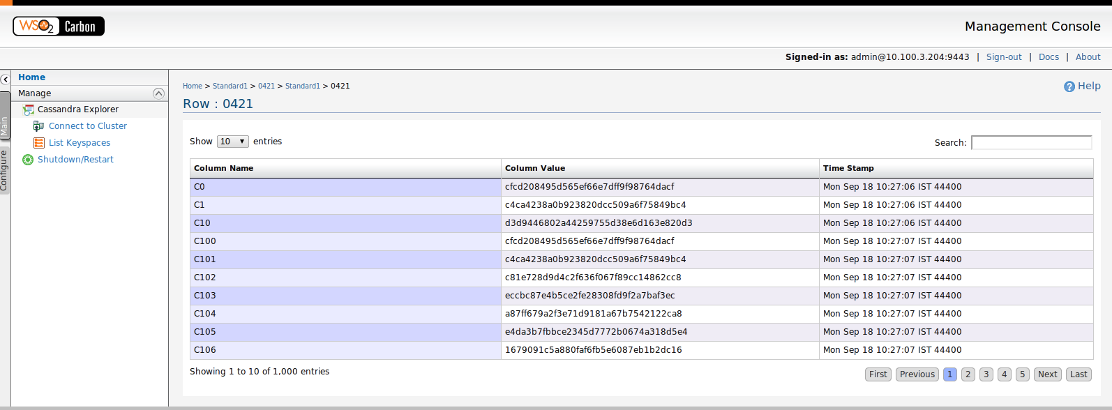This screenshot has width=1112, height=410.
Task: Open the Help link text
Action: [1089, 86]
